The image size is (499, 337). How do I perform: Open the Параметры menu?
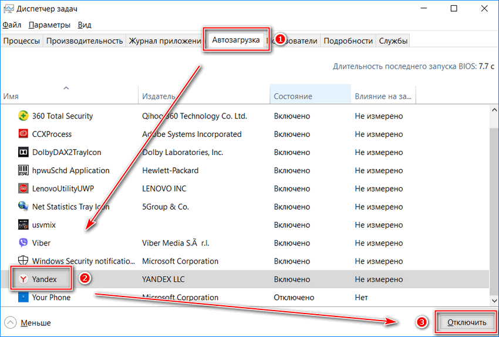tap(49, 25)
